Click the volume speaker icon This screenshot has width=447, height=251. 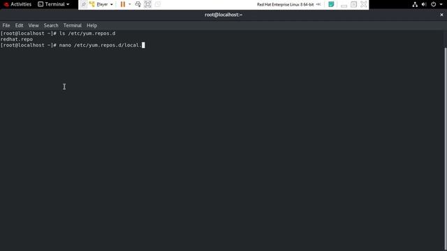pyautogui.click(x=424, y=4)
